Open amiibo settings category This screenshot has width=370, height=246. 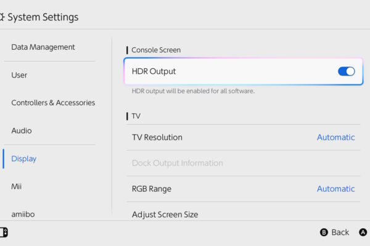tap(23, 214)
